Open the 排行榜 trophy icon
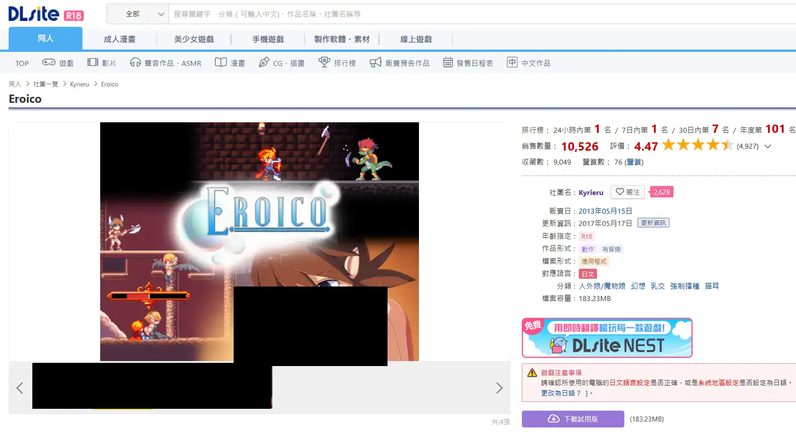Screen dimensions: 796x447 324,62
